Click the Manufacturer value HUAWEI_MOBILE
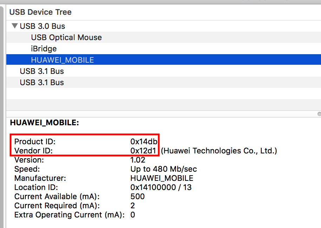This screenshot has width=321, height=228. tap(162, 178)
